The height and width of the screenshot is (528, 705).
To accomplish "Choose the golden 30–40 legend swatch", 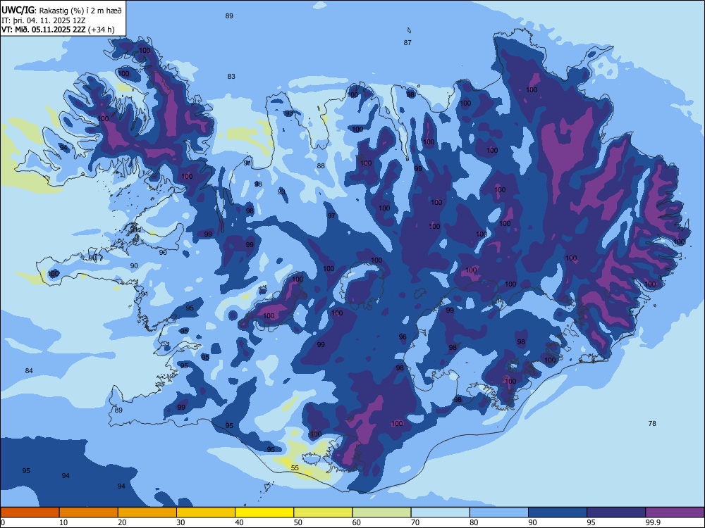I will click(206, 513).
